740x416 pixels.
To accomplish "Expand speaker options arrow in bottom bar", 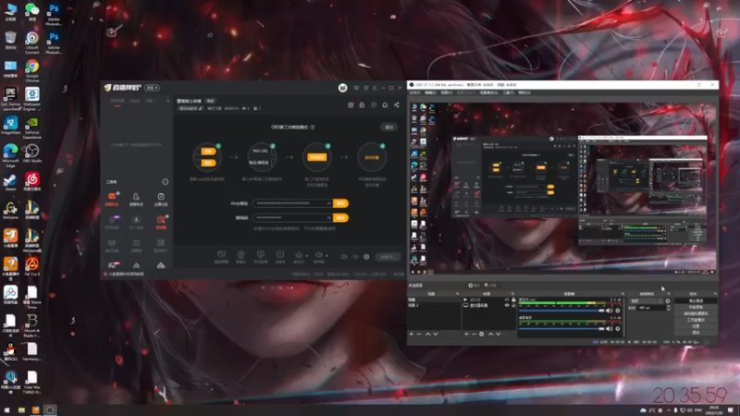I will click(x=327, y=256).
